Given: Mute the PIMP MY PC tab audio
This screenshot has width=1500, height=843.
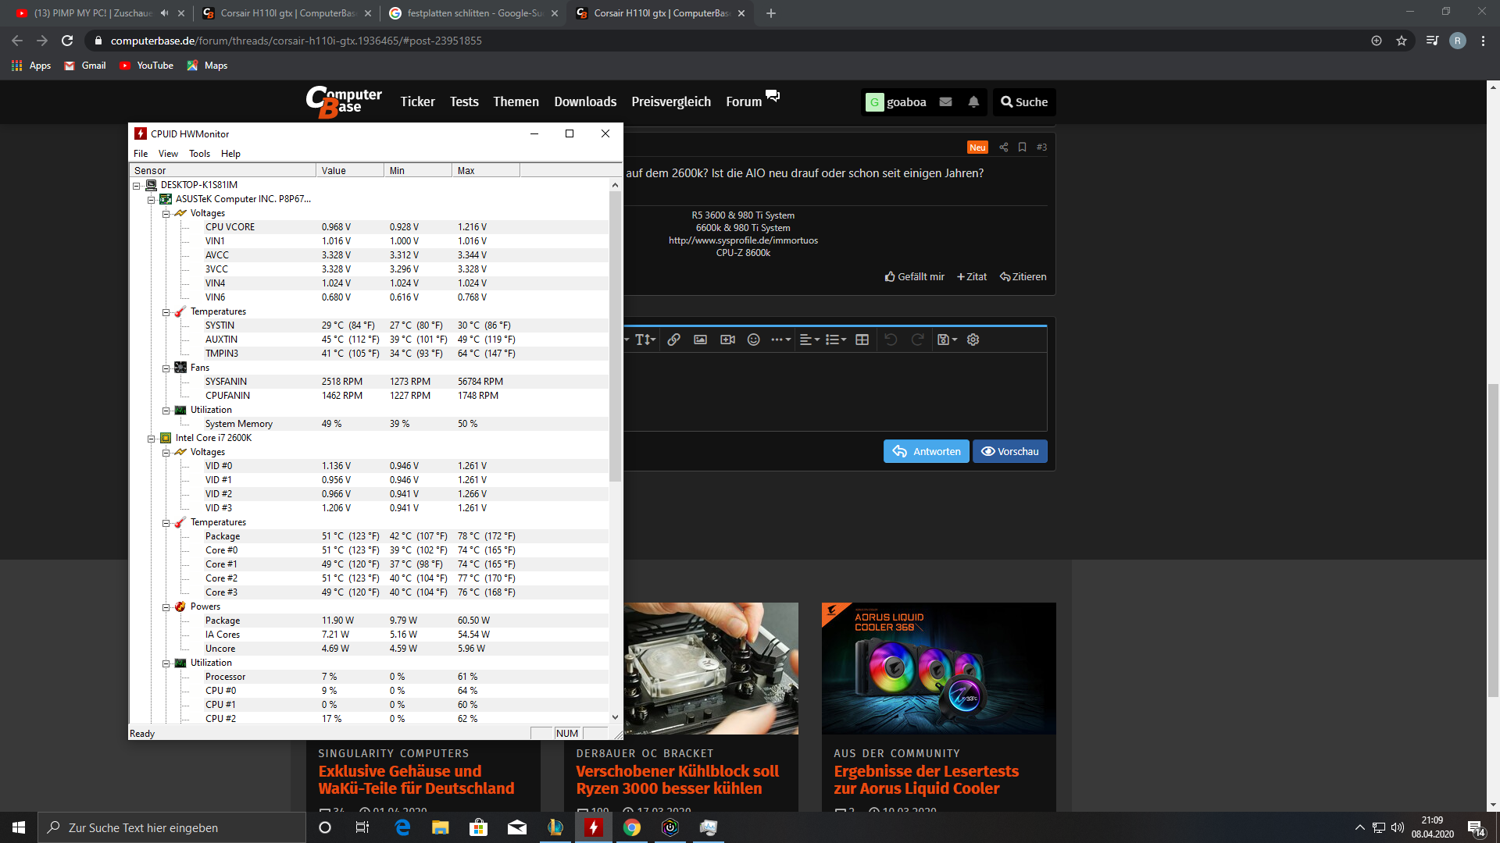Looking at the screenshot, I should (x=164, y=13).
